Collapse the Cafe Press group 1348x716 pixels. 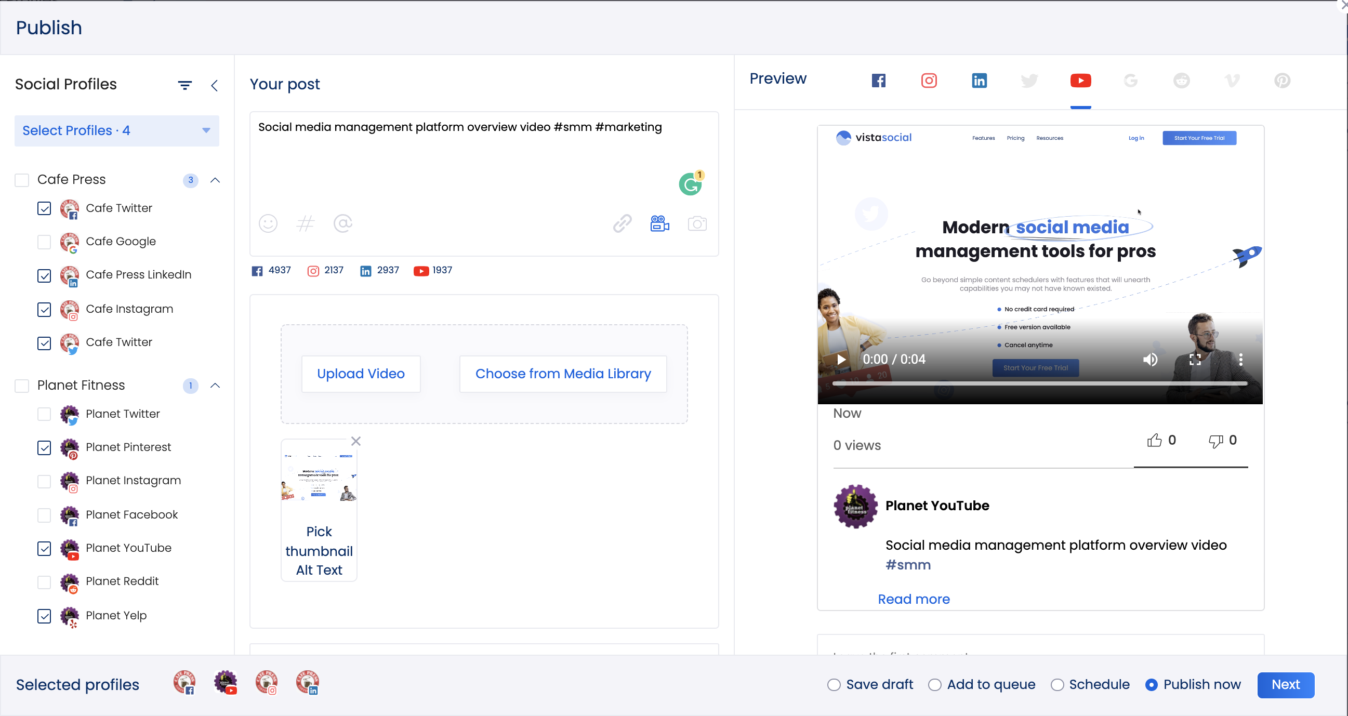pyautogui.click(x=215, y=180)
